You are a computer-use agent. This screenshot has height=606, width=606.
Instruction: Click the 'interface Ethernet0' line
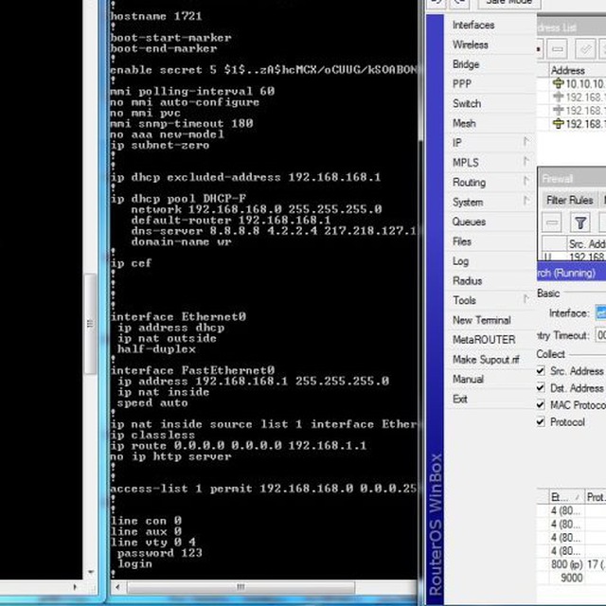pyautogui.click(x=179, y=317)
